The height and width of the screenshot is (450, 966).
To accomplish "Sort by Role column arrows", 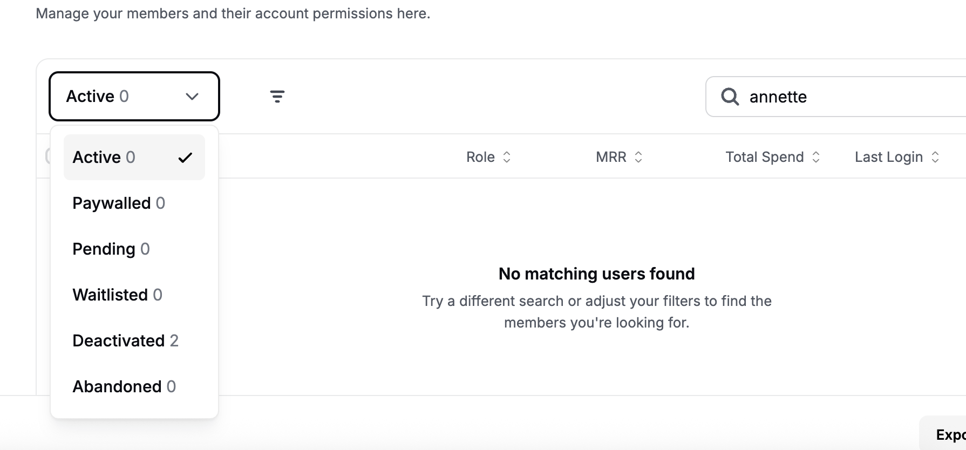I will click(x=507, y=157).
